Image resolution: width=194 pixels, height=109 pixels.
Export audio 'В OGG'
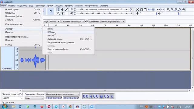pyautogui.click(x=69, y=36)
